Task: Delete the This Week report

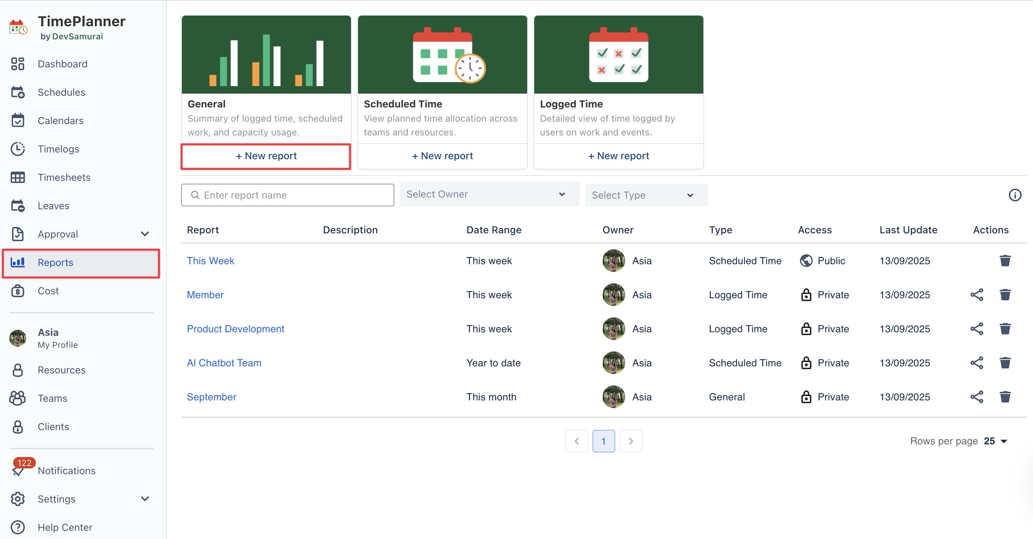Action: 1005,261
